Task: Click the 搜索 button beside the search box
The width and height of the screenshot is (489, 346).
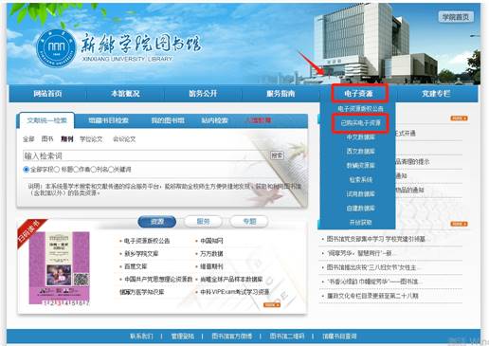Action: 277,155
